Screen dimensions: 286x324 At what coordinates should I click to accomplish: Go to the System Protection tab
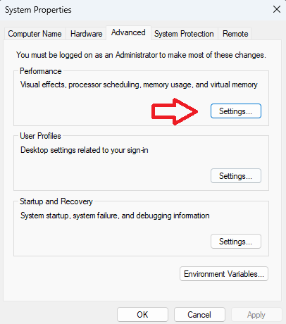(184, 34)
